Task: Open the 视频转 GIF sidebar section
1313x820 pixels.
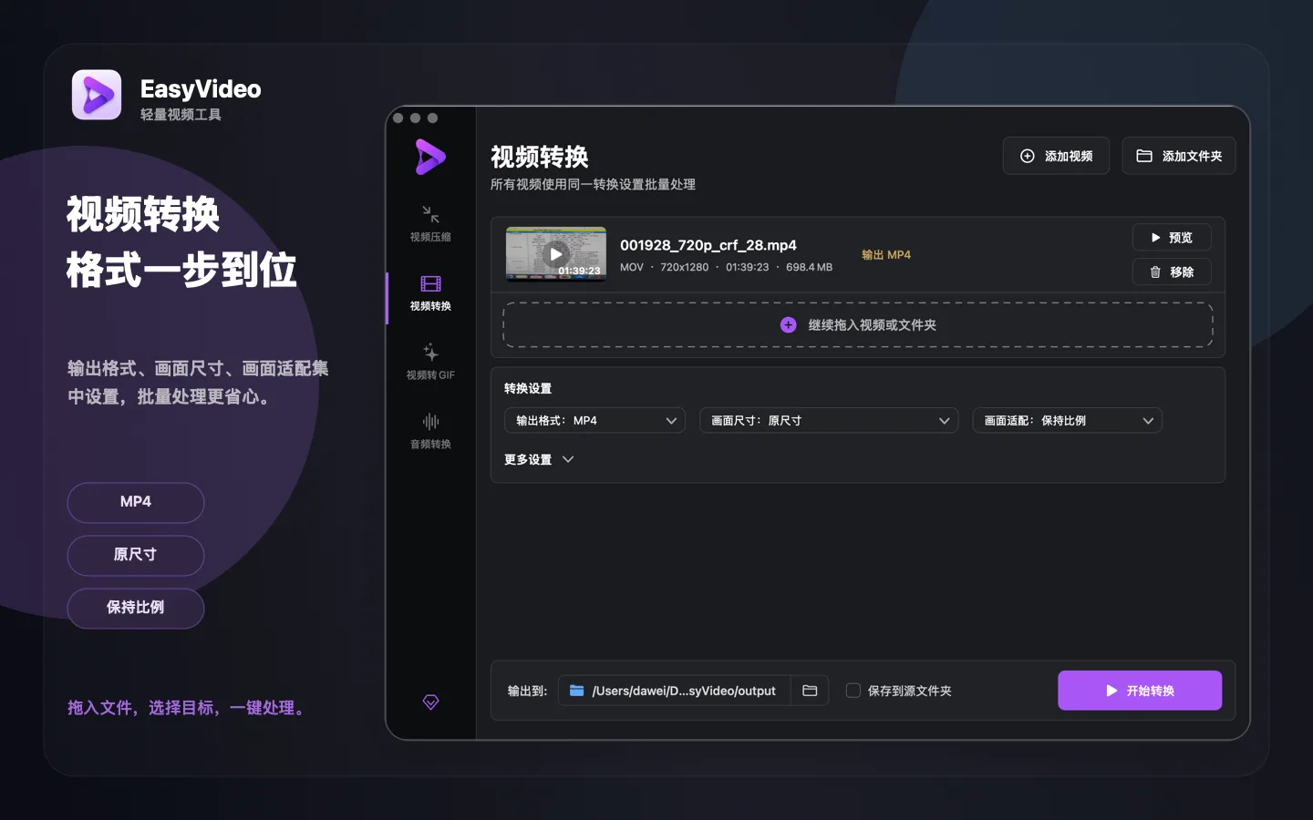Action: click(x=430, y=363)
